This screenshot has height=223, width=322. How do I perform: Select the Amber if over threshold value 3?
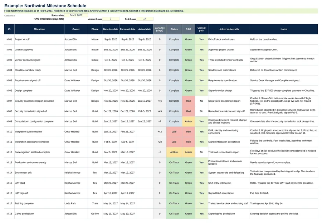[x=111, y=19]
